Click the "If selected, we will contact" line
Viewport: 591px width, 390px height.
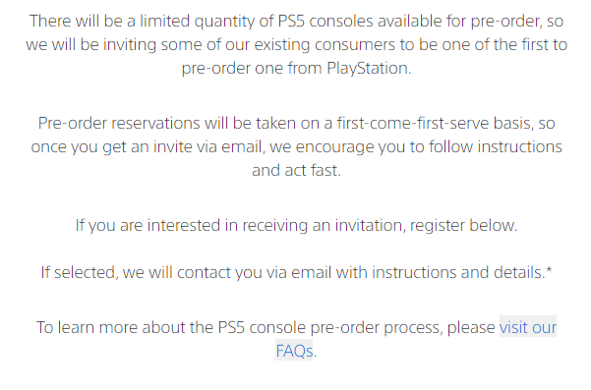coord(296,272)
